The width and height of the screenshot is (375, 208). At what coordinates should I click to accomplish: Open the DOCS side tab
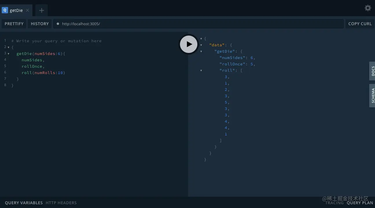pyautogui.click(x=372, y=71)
